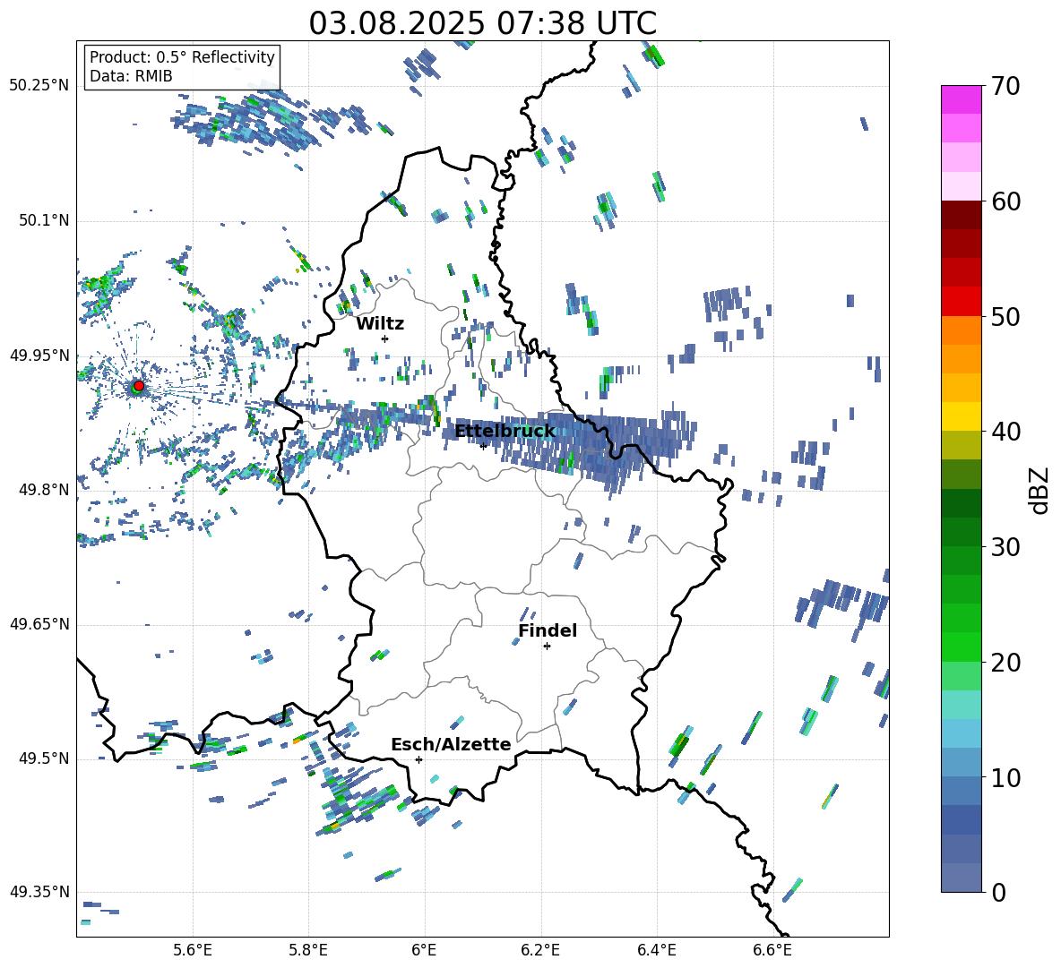1061x968 pixels.
Task: Click the 6.4°E longitude label
Action: click(x=656, y=951)
